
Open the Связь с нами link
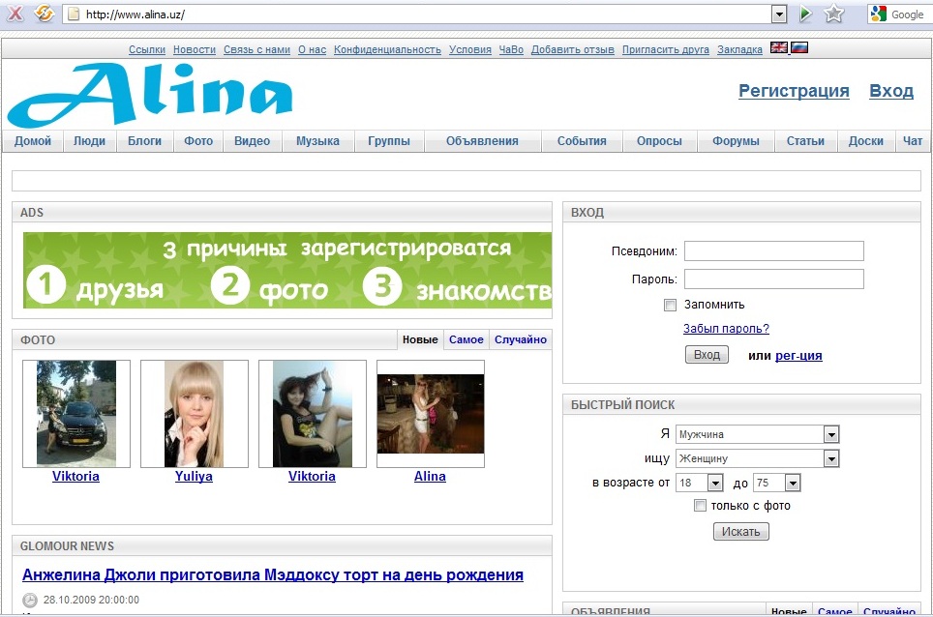[x=257, y=50]
